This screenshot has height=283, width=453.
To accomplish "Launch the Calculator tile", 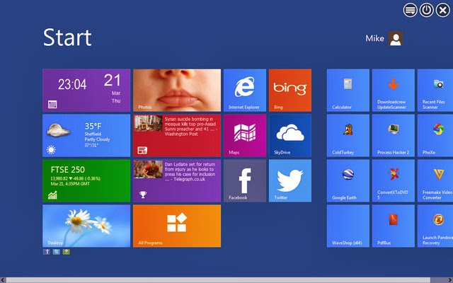I will click(348, 90).
